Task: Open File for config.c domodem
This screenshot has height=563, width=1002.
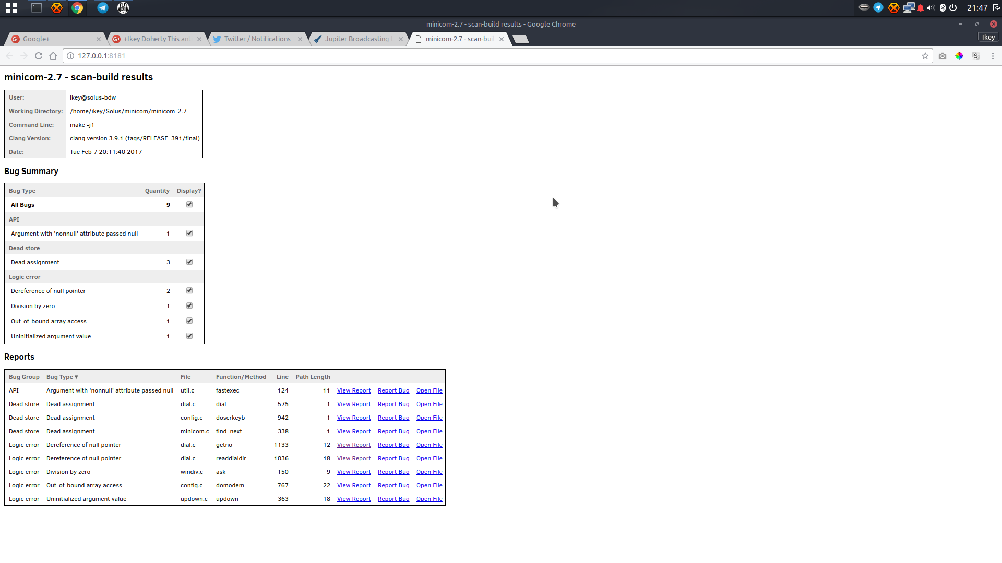Action: (x=430, y=485)
